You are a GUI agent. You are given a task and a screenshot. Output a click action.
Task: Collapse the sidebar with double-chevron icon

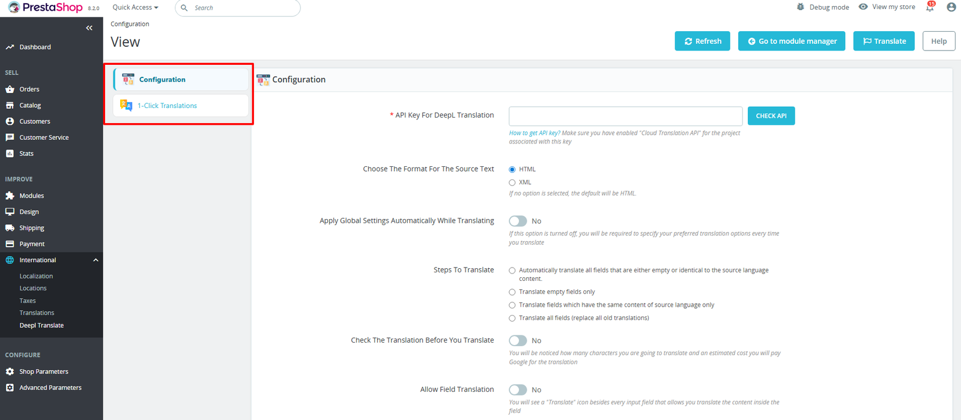pyautogui.click(x=89, y=28)
